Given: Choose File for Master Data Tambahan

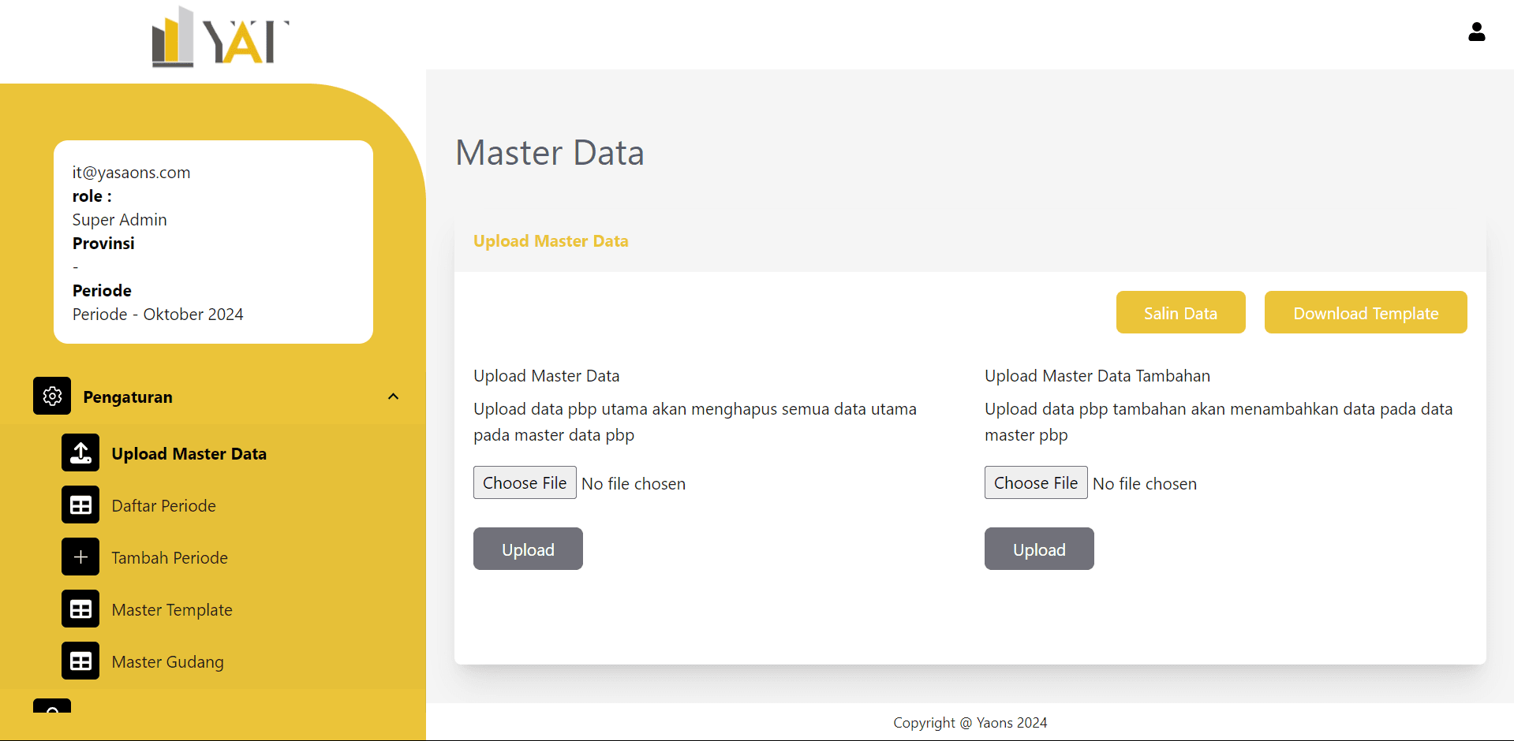Looking at the screenshot, I should (1035, 482).
